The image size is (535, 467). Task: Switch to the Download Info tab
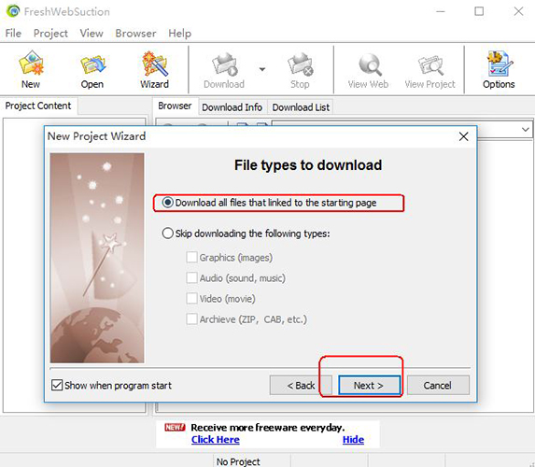[x=232, y=107]
